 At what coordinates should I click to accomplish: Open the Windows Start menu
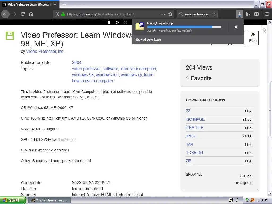pyautogui.click(x=12, y=200)
